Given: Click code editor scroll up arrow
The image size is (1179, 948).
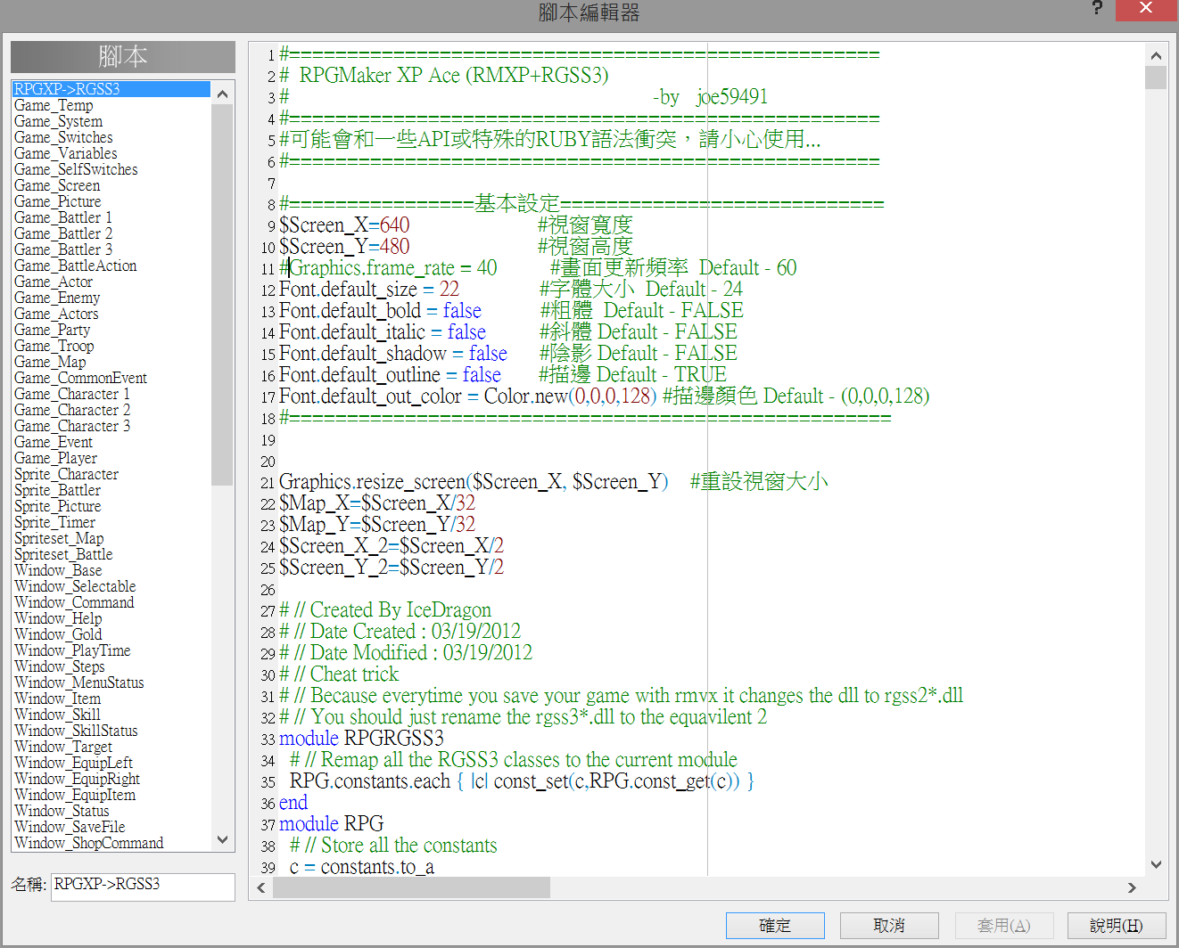Looking at the screenshot, I should (1156, 55).
